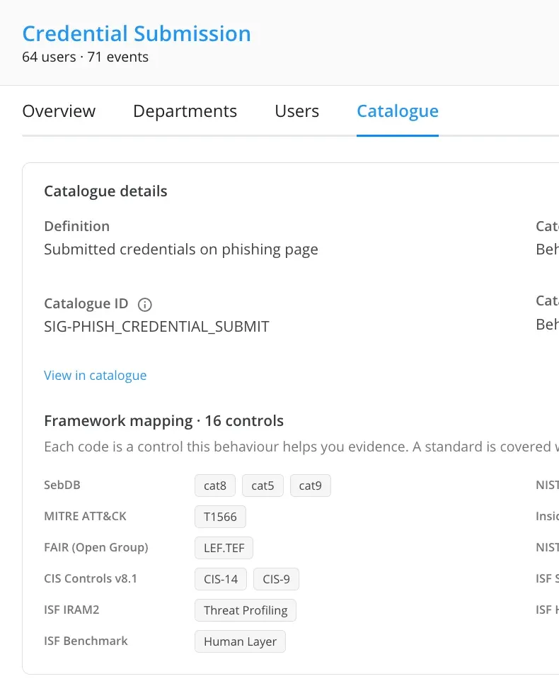Select the Catalogue tab
559x679 pixels.
[397, 111]
